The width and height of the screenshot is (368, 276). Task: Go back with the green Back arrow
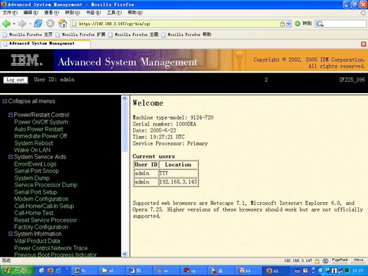pos(7,24)
